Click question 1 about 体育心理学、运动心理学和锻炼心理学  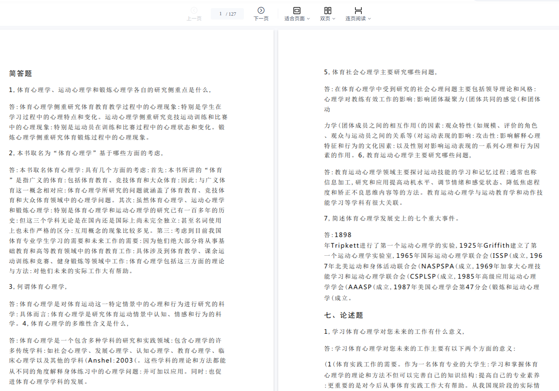110,90
